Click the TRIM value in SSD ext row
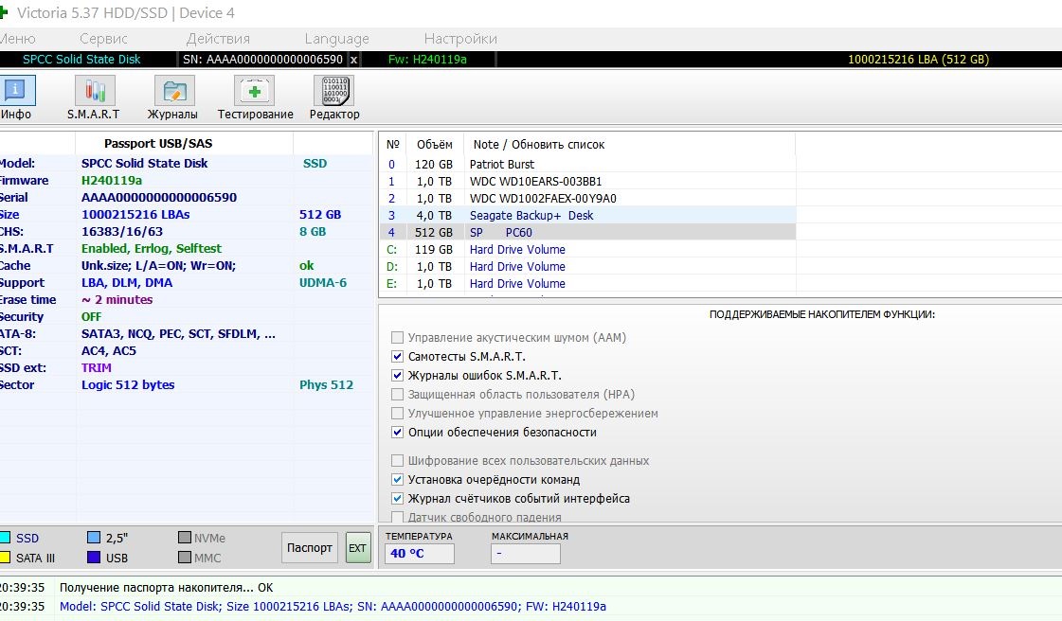 click(97, 368)
